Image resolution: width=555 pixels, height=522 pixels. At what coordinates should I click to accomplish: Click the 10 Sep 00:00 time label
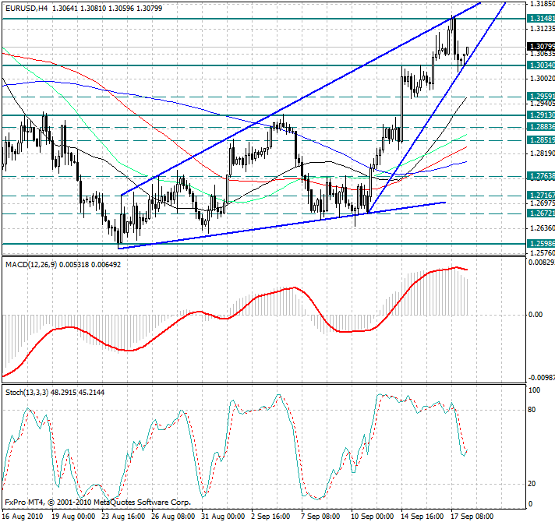[373, 517]
